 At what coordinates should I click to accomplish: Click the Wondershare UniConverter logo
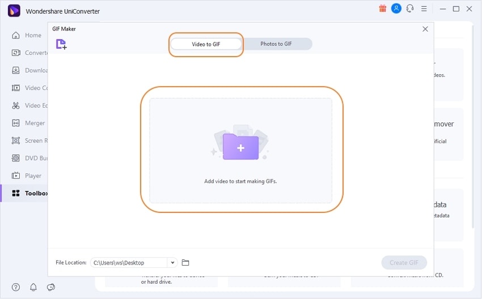click(x=14, y=11)
